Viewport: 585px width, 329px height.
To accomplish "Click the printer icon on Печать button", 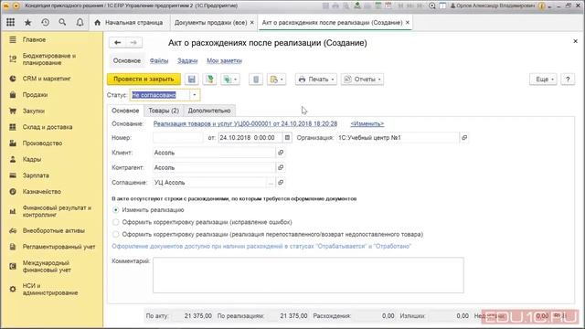I will pos(302,80).
